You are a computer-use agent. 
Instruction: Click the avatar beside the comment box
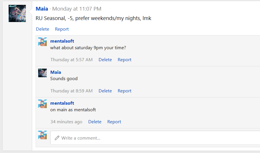[42, 135]
